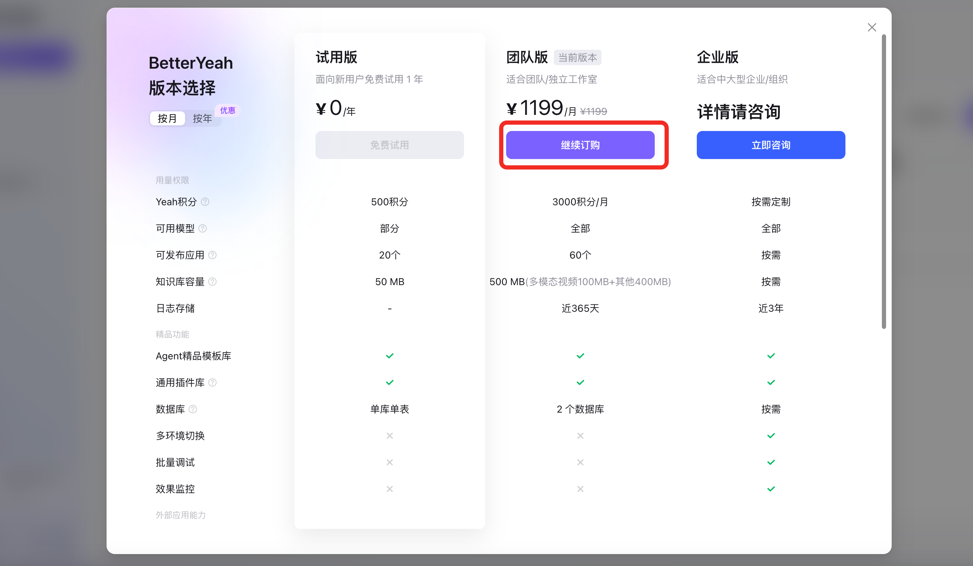Viewport: 973px width, 566px height.
Task: Click the 单库单表 cell
Action: pos(389,409)
